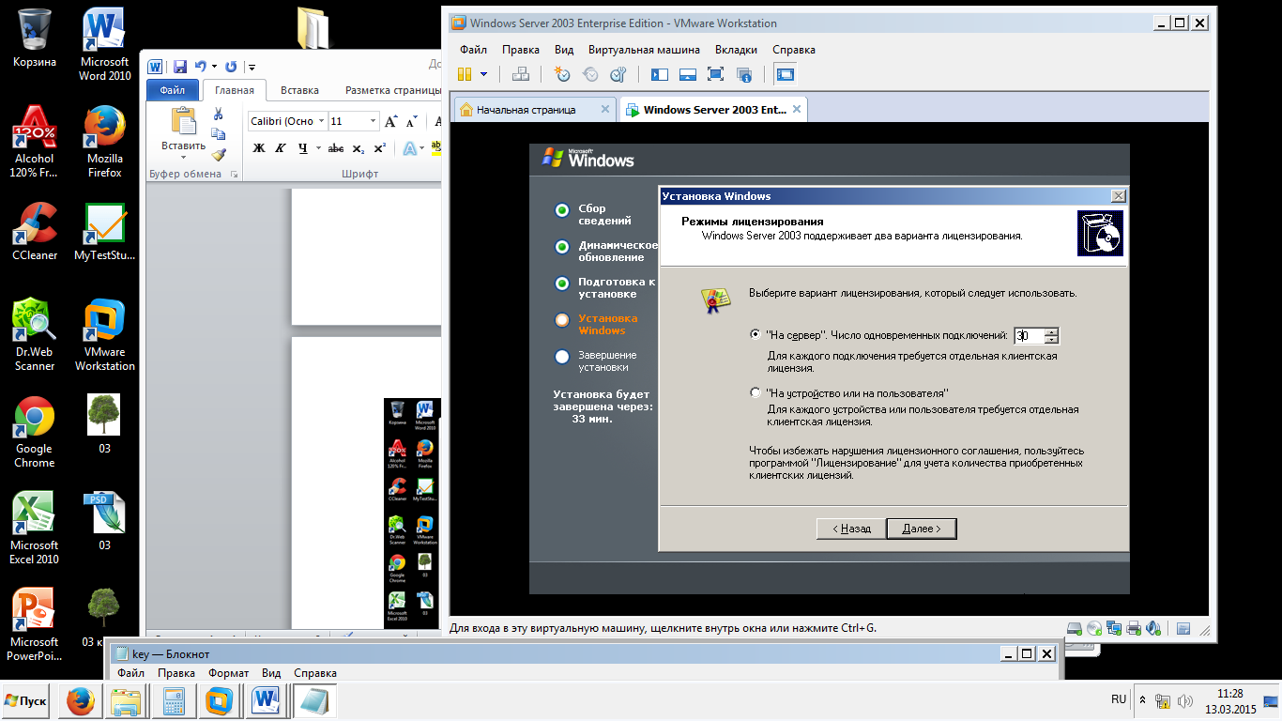This screenshot has height=721, width=1282.
Task: Switch VMware to Unity mode
Action: (x=744, y=74)
